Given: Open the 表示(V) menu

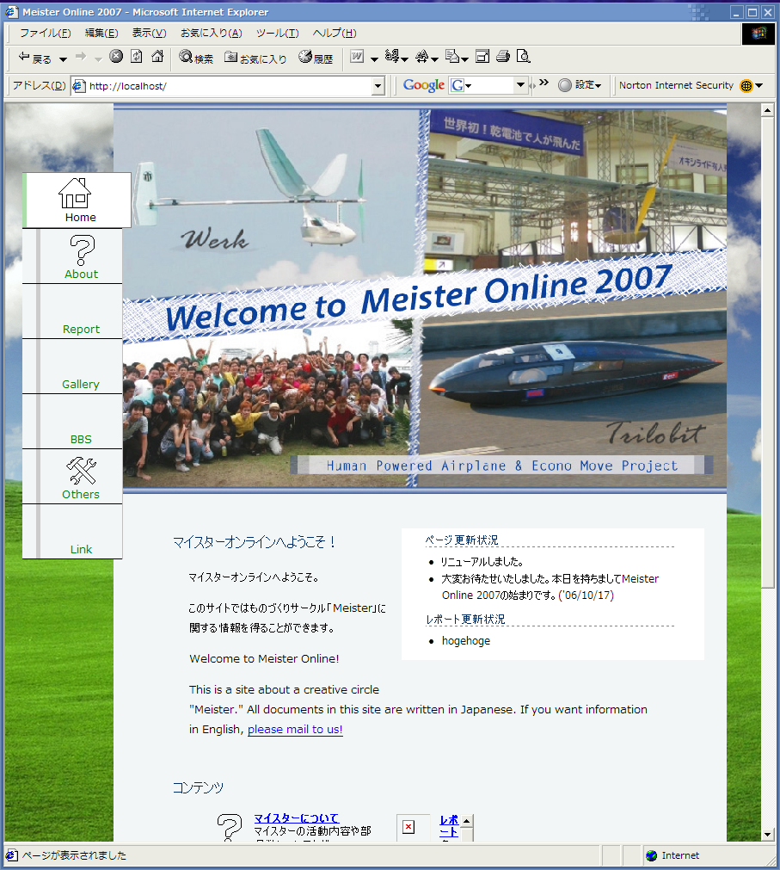Looking at the screenshot, I should (x=149, y=33).
